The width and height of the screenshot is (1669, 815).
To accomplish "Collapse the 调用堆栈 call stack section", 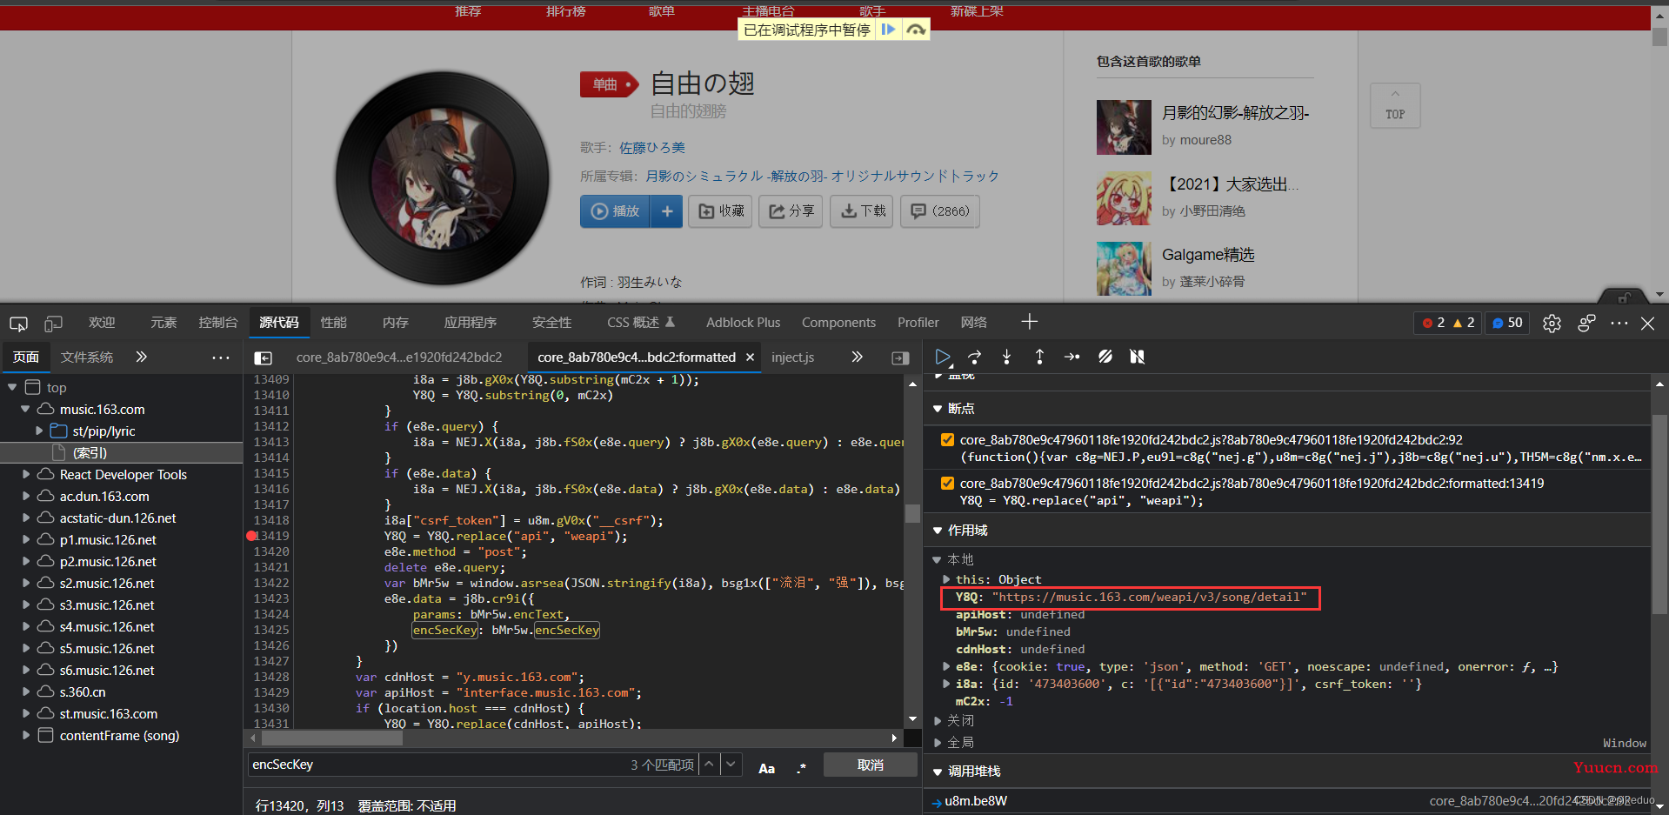I will (x=938, y=772).
